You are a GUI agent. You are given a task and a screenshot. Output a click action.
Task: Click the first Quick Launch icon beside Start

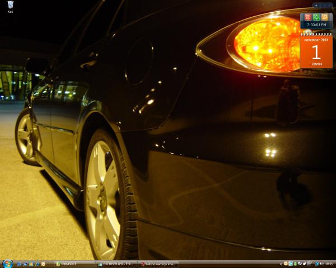tap(19, 264)
